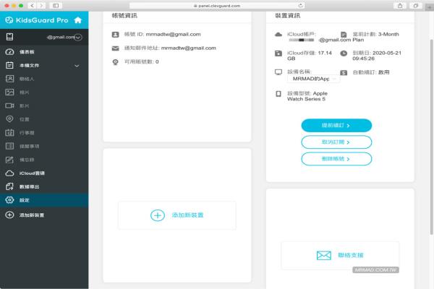Click the page vertical scrollbar
Screen dimensions: 434x289
coord(431,137)
